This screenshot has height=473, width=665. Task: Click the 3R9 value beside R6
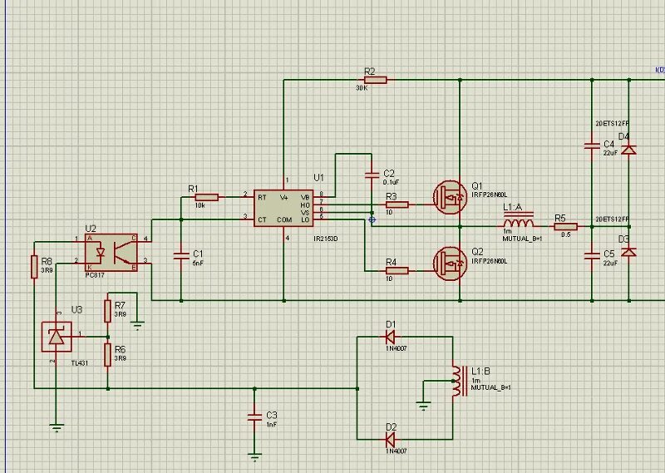pyautogui.click(x=120, y=358)
